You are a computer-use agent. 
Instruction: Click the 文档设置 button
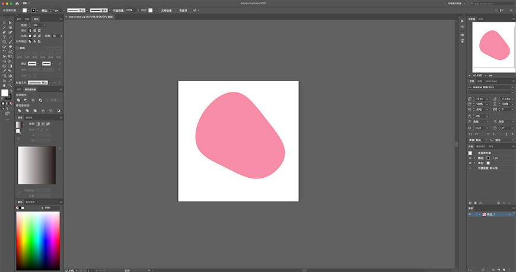(x=166, y=11)
